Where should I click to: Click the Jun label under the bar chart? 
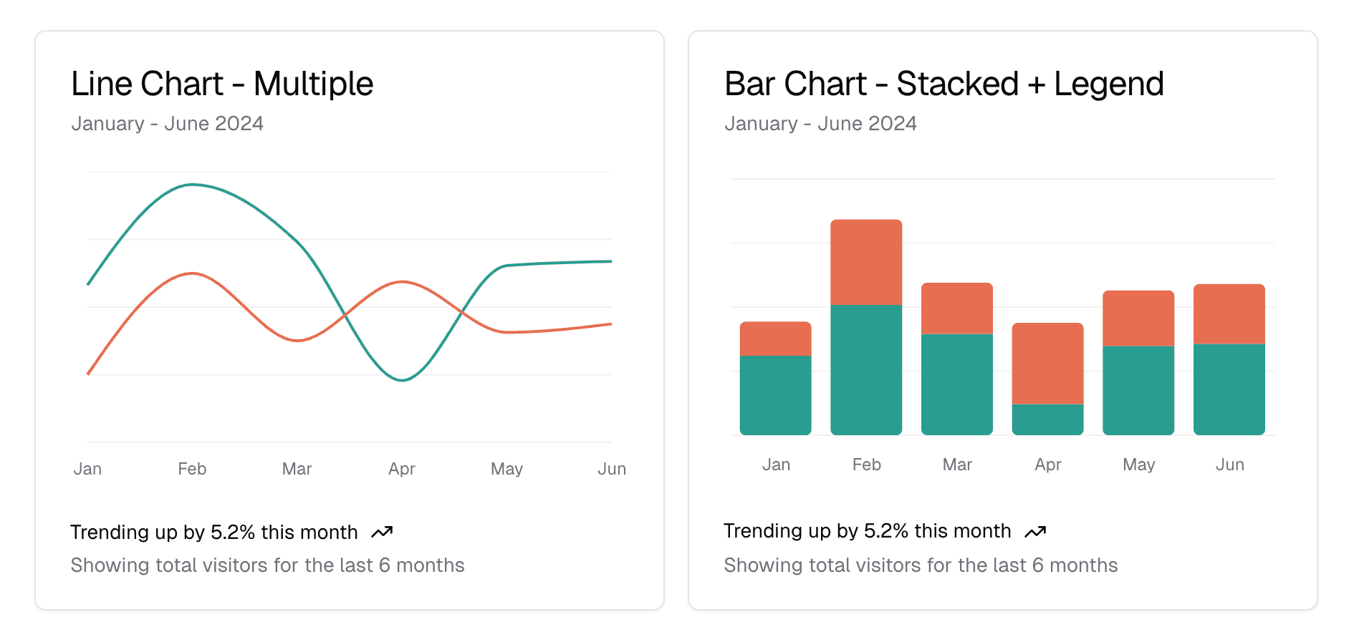tap(1229, 465)
